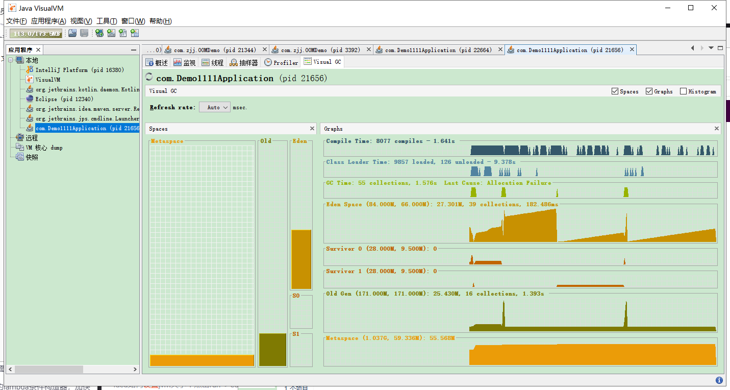The image size is (730, 390).
Task: Click the 快照 snapshots node icon
Action: 20,157
